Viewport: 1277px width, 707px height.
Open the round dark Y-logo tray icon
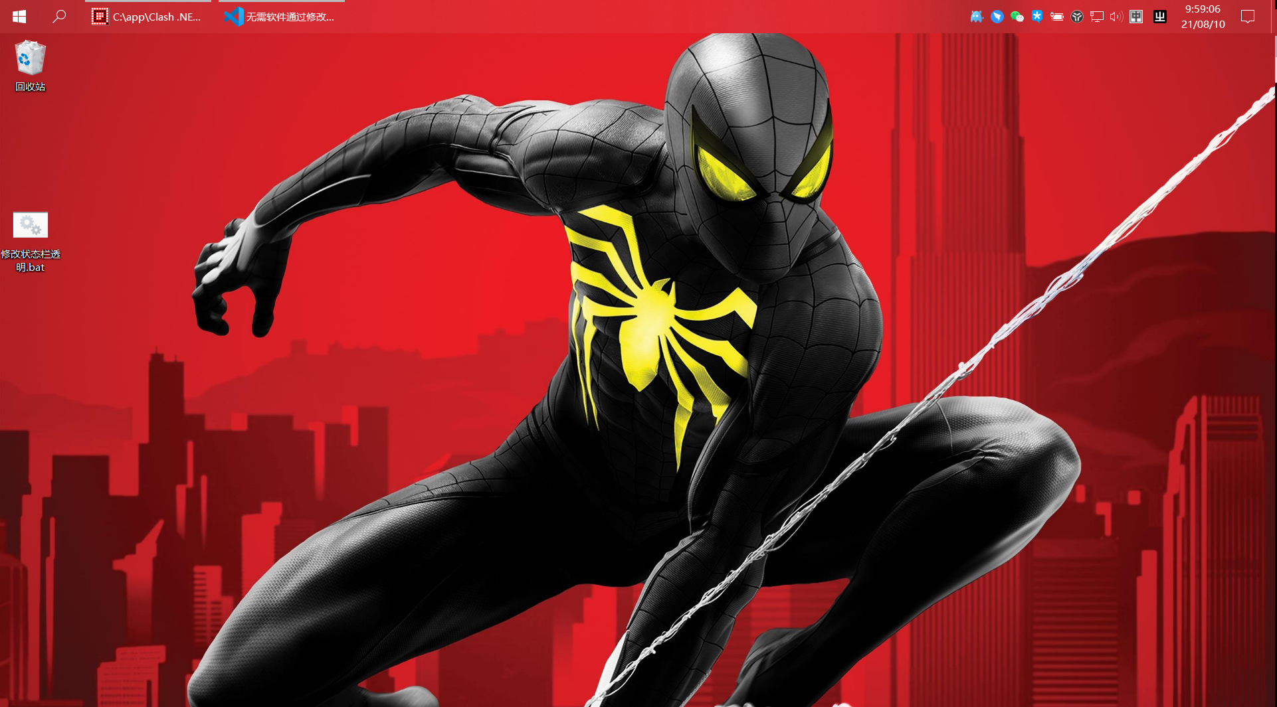click(x=1077, y=17)
